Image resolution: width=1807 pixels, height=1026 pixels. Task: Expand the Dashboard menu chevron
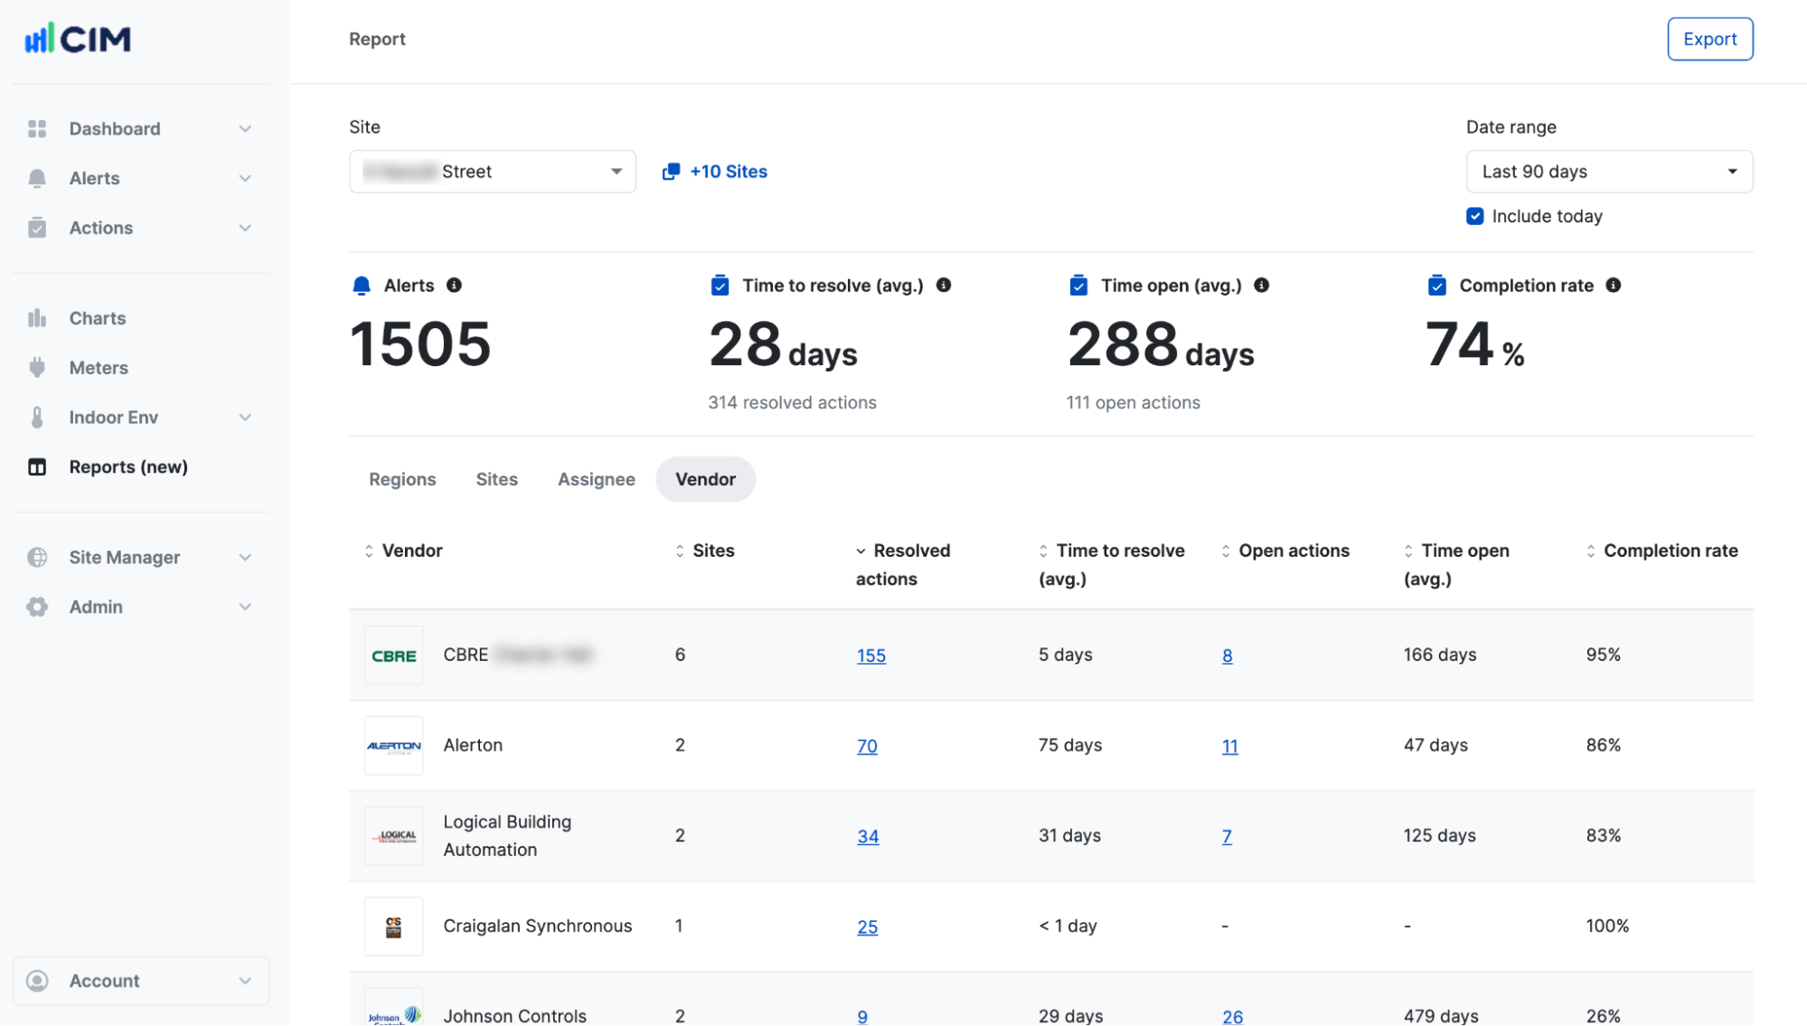click(x=245, y=128)
